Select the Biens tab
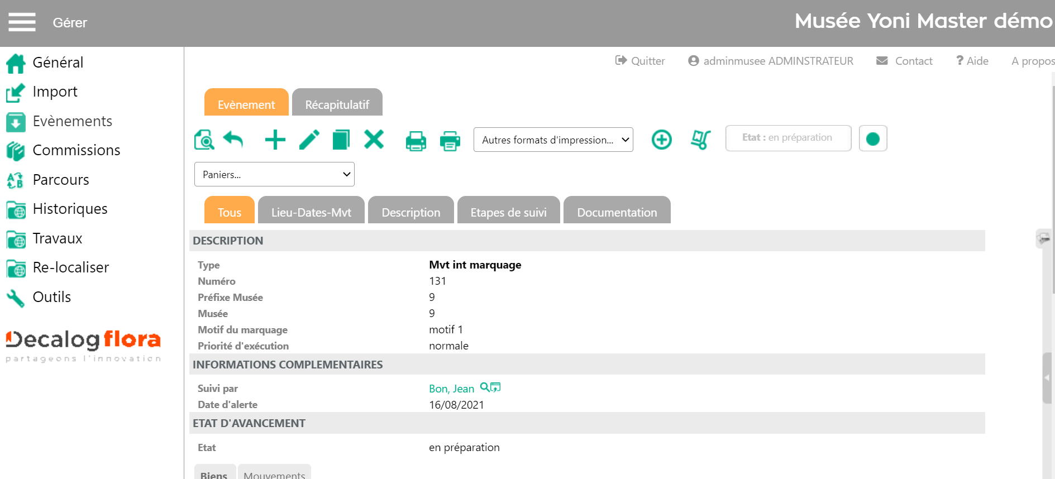Image resolution: width=1055 pixels, height=479 pixels. (214, 473)
